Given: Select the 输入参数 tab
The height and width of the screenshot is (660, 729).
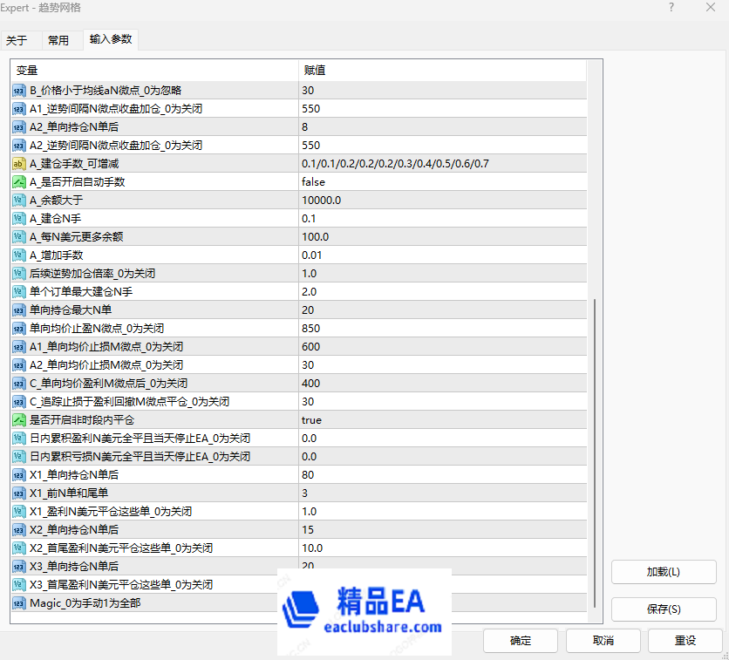Looking at the screenshot, I should tap(111, 39).
